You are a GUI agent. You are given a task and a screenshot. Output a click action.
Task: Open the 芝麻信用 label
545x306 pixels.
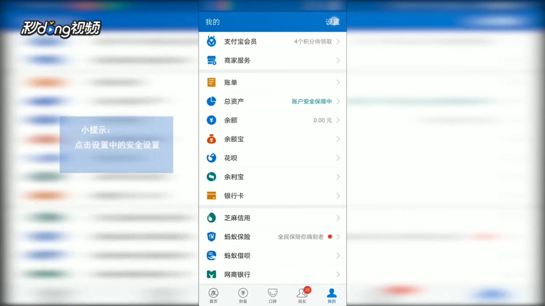tap(237, 218)
